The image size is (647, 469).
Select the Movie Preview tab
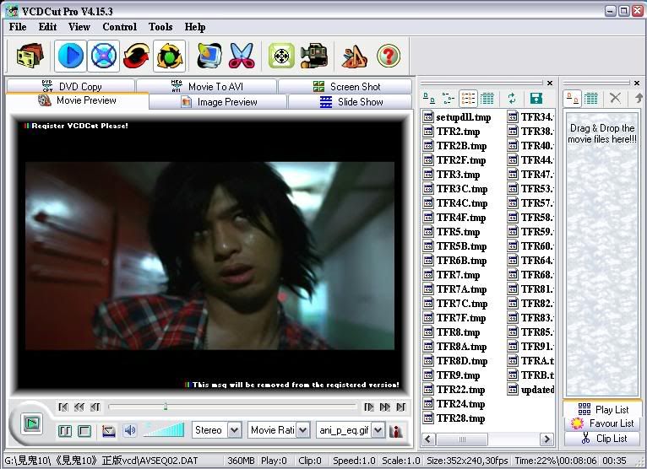pos(77,100)
